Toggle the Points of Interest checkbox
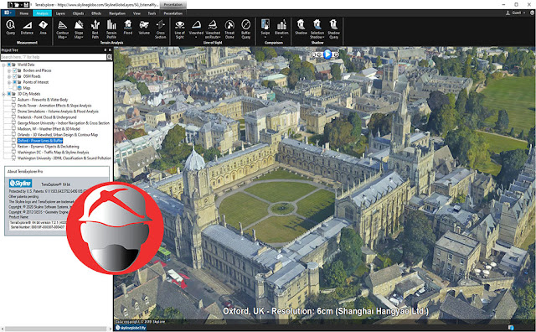536x332 pixels. tap(15, 82)
